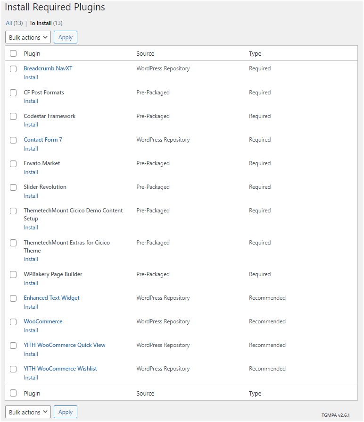
Task: Select the Slider Revolution checkbox
Action: (13, 187)
